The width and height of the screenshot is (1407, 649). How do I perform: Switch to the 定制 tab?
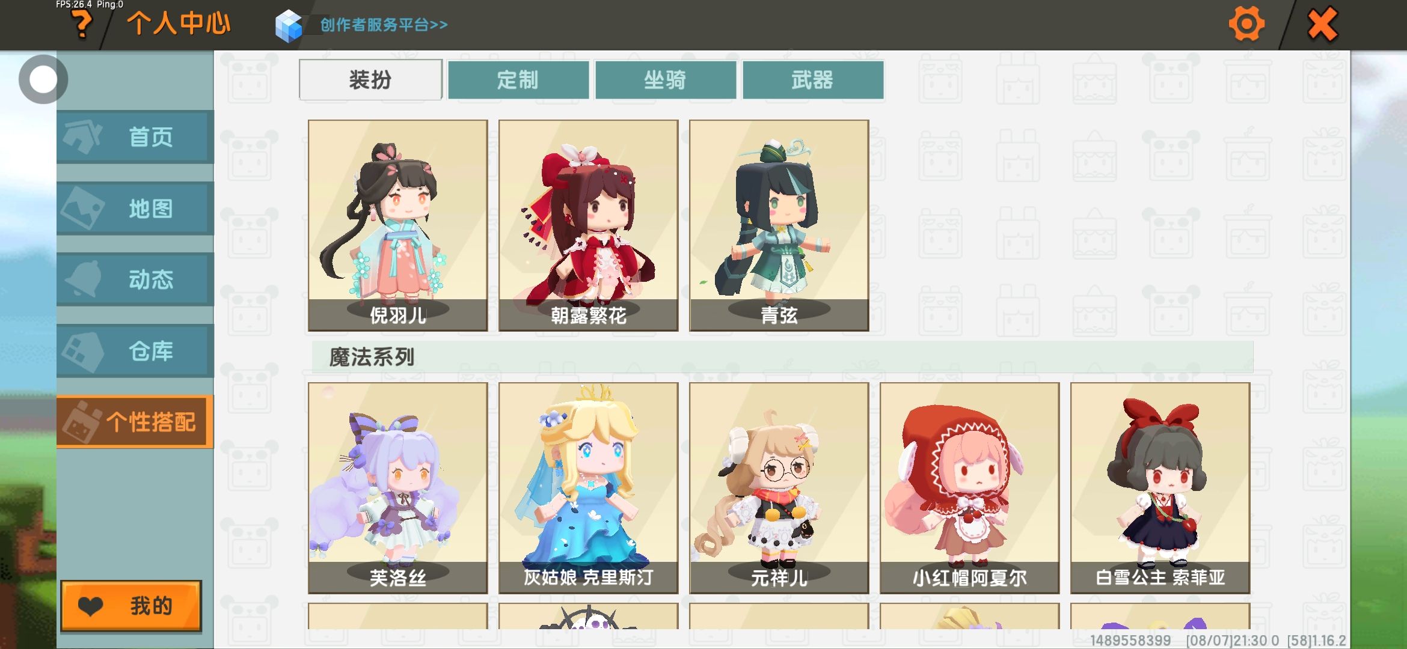coord(518,80)
